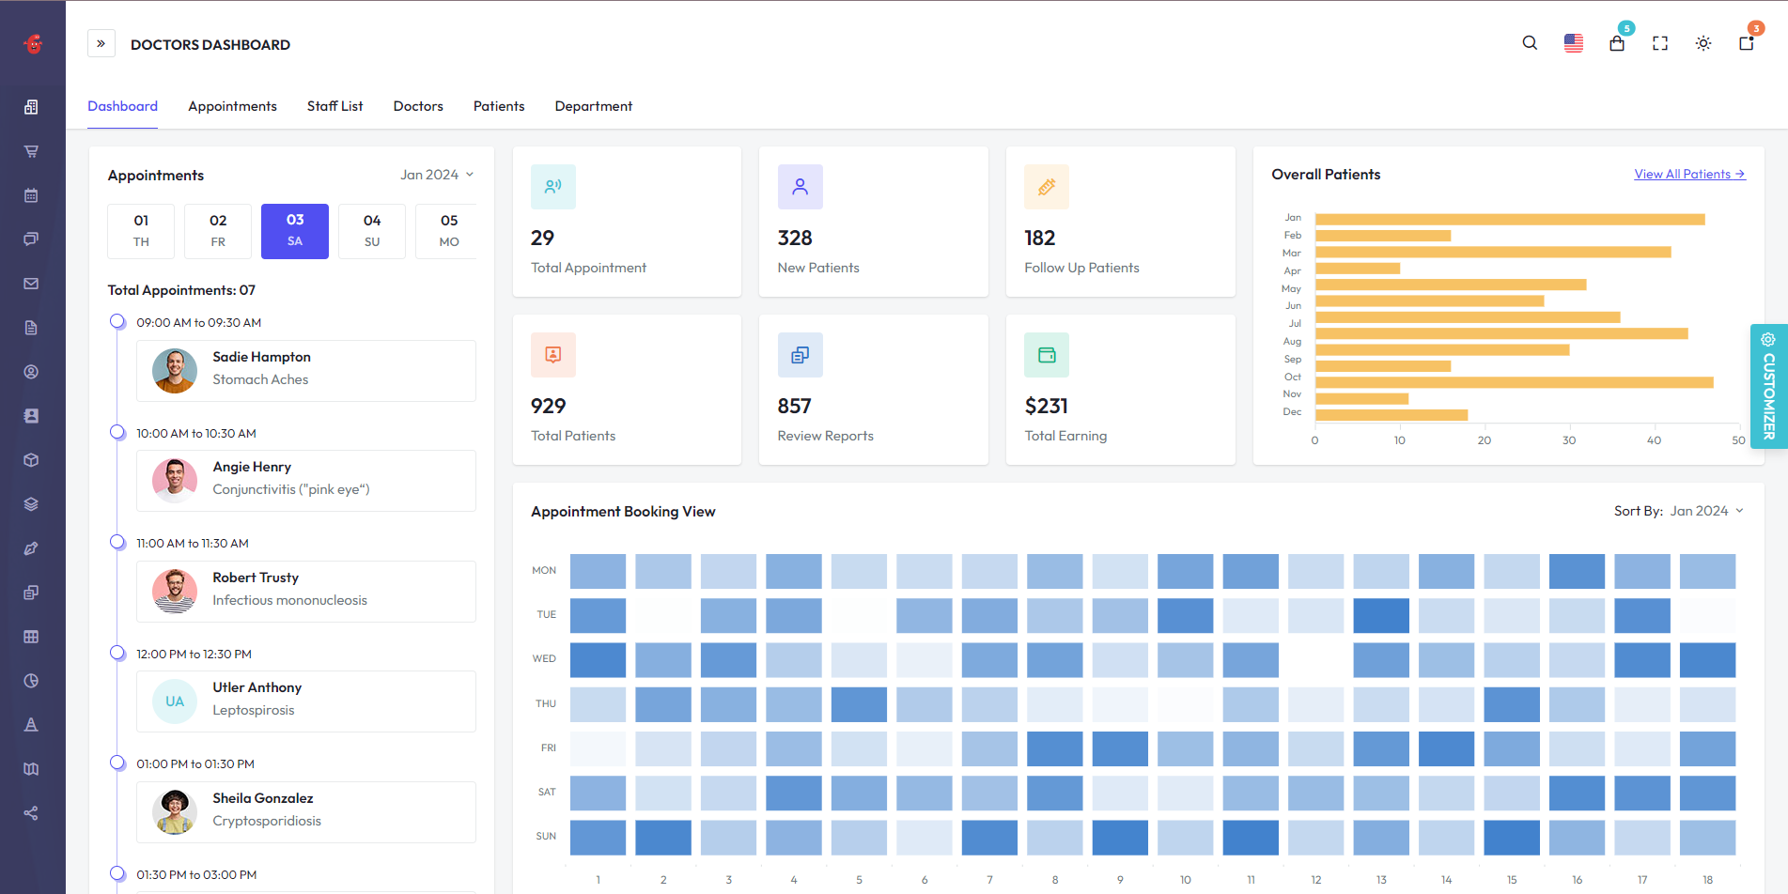Click the sidebar expand double-chevron button
Viewport: 1788px width, 894px height.
pos(101,43)
